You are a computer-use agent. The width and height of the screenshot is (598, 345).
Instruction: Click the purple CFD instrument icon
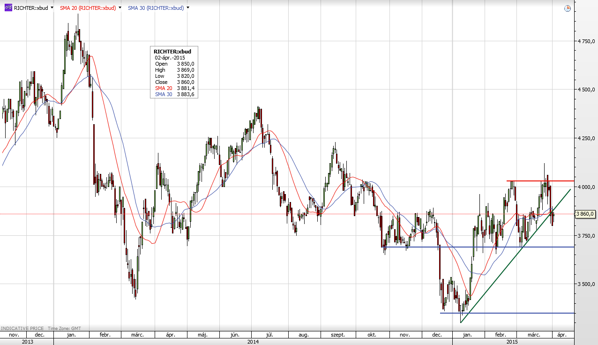pyautogui.click(x=8, y=7)
